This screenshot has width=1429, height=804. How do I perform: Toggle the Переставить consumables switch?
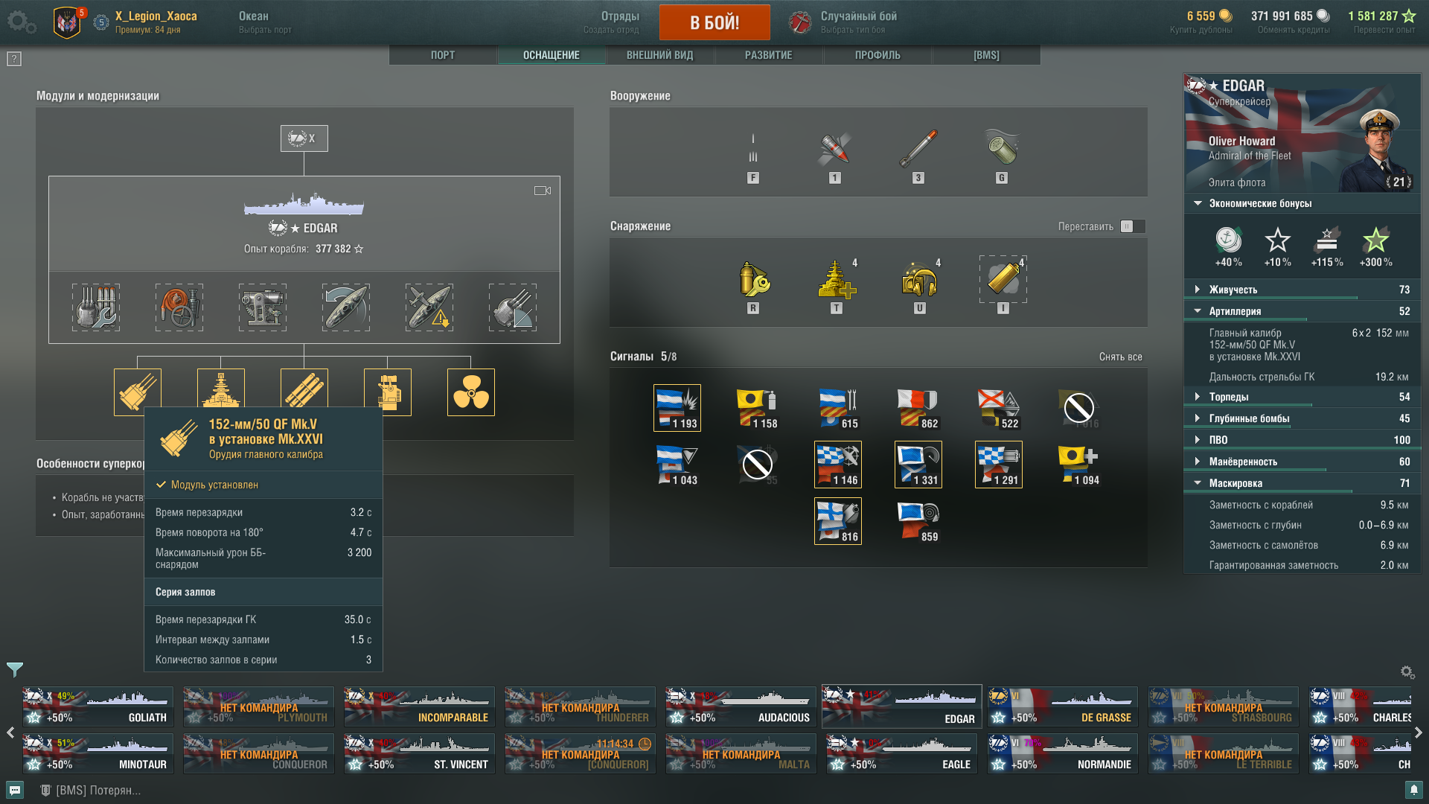click(x=1132, y=226)
